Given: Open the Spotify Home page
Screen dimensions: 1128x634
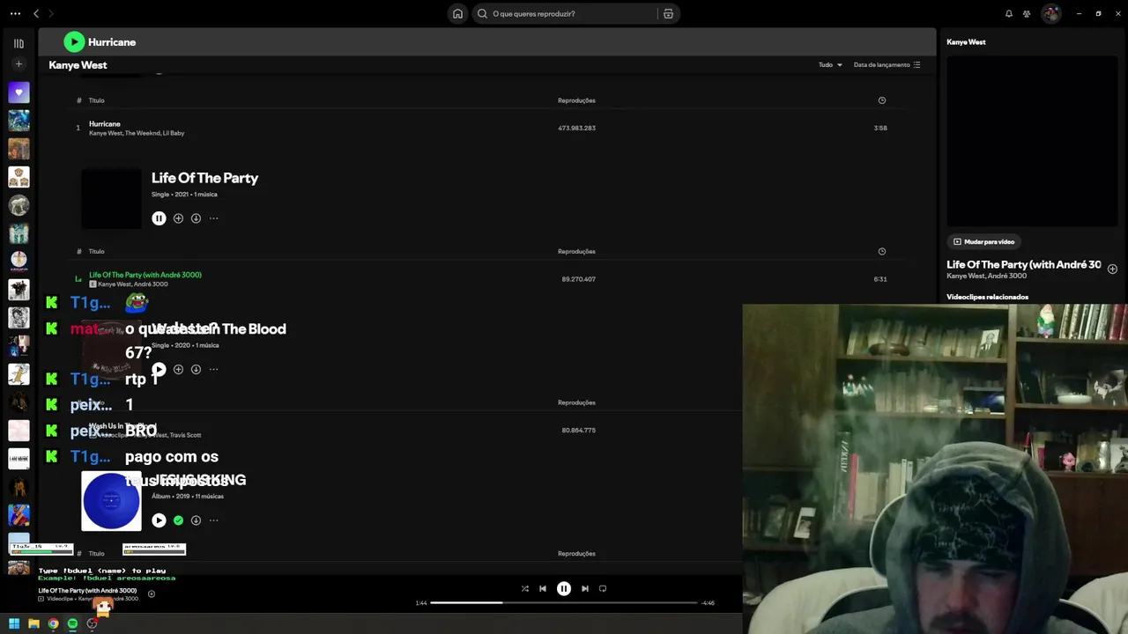Looking at the screenshot, I should (457, 13).
